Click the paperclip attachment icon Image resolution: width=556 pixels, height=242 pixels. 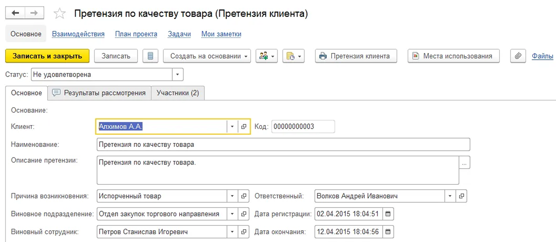click(x=518, y=56)
